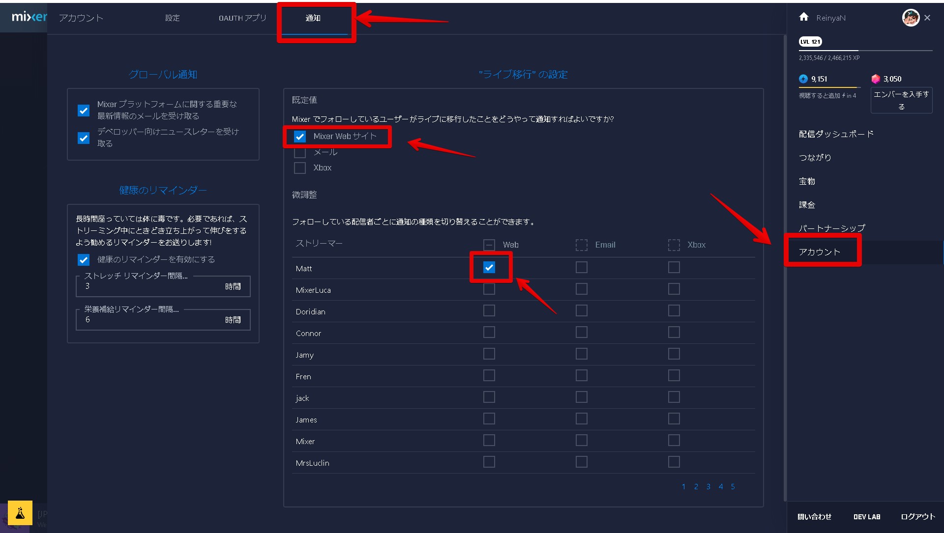Image resolution: width=944 pixels, height=533 pixels.
Task: Open 課金 in side menu
Action: [807, 204]
